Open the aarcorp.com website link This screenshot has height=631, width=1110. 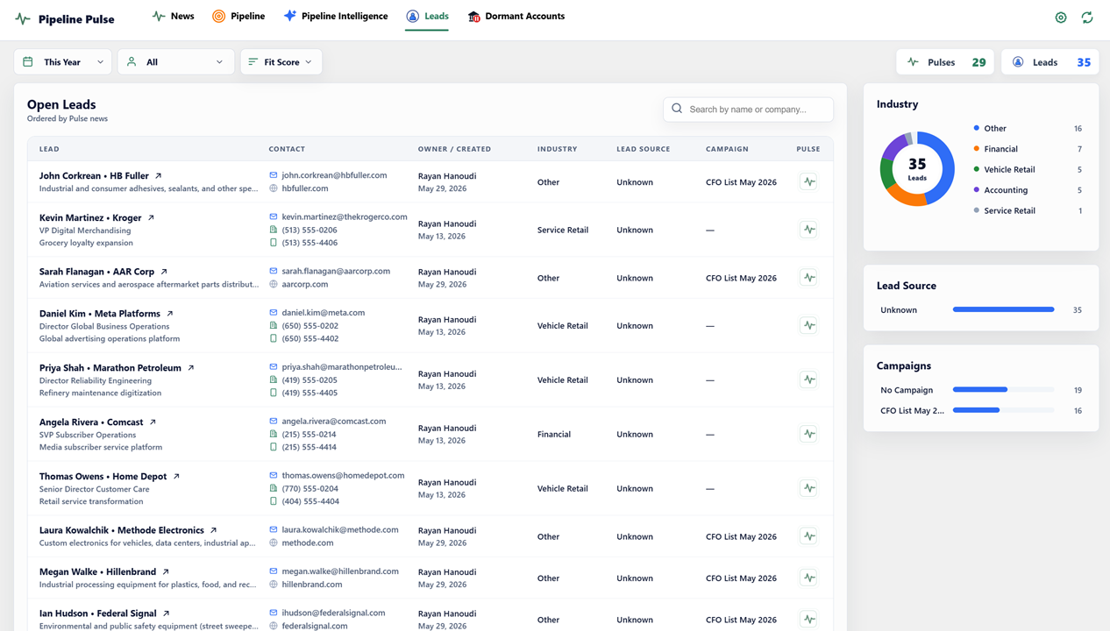pos(305,284)
